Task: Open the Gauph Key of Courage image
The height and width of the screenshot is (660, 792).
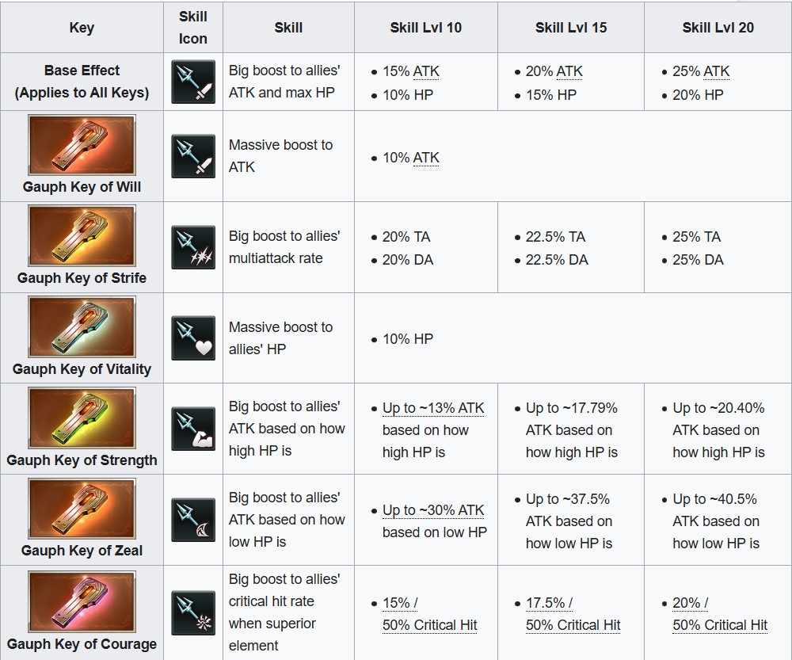Action: pos(82,601)
